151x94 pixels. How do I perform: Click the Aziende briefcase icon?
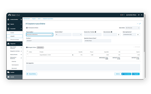[x=8, y=77]
